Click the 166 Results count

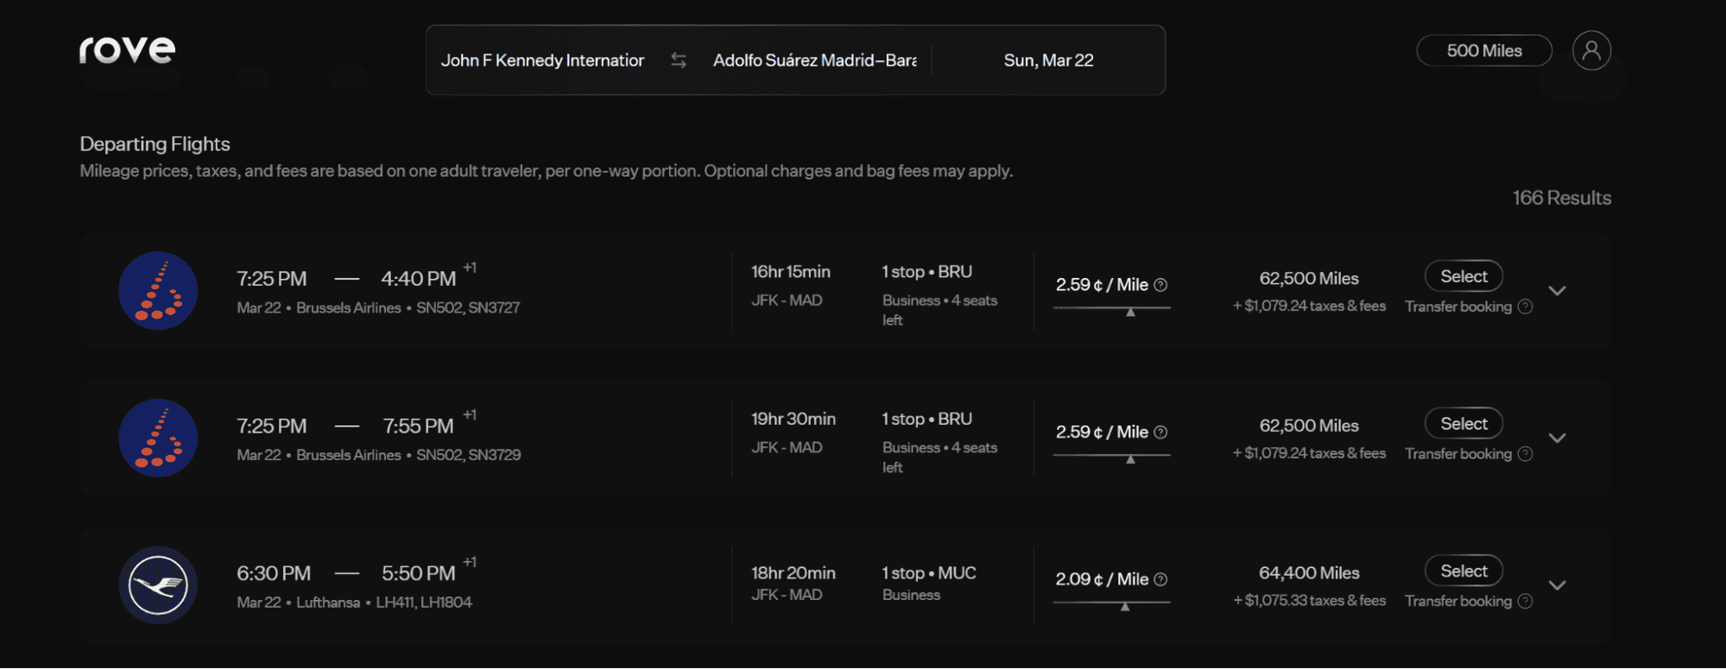[x=1561, y=198]
